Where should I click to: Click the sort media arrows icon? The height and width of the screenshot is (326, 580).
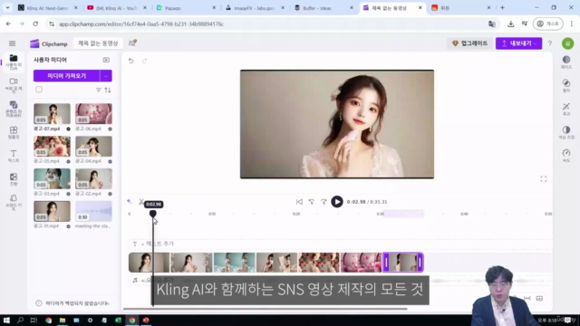[108, 90]
